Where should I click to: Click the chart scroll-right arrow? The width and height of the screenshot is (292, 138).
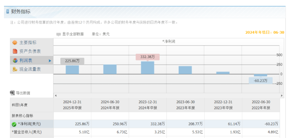pos(282,95)
